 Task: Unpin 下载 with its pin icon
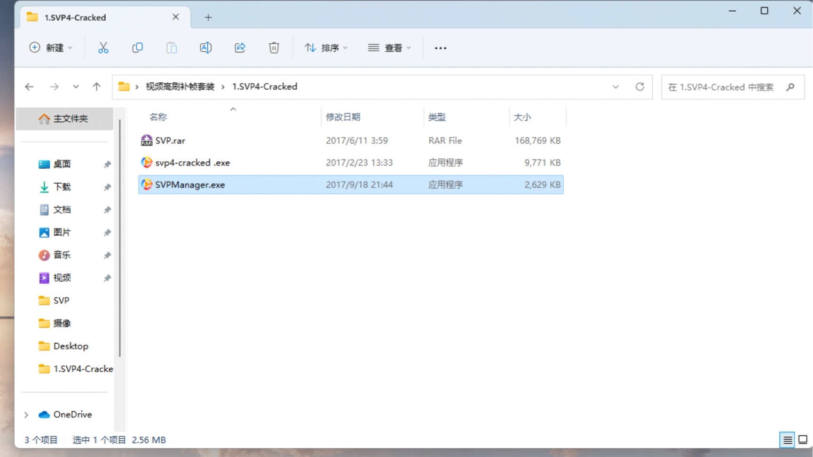click(107, 187)
